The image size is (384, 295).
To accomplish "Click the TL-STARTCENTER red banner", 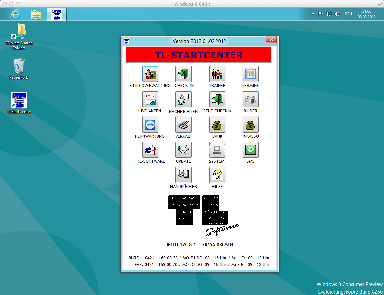I will click(199, 55).
